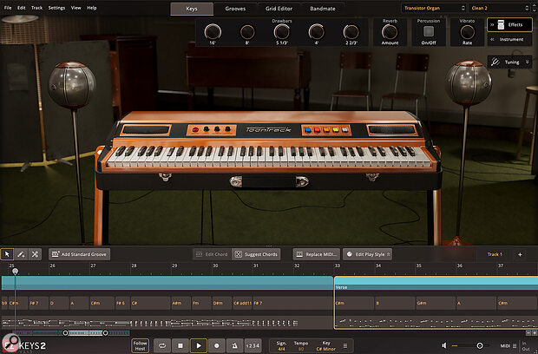
Task: Select the F# 7 chord in bar 25
Action: [x=38, y=303]
